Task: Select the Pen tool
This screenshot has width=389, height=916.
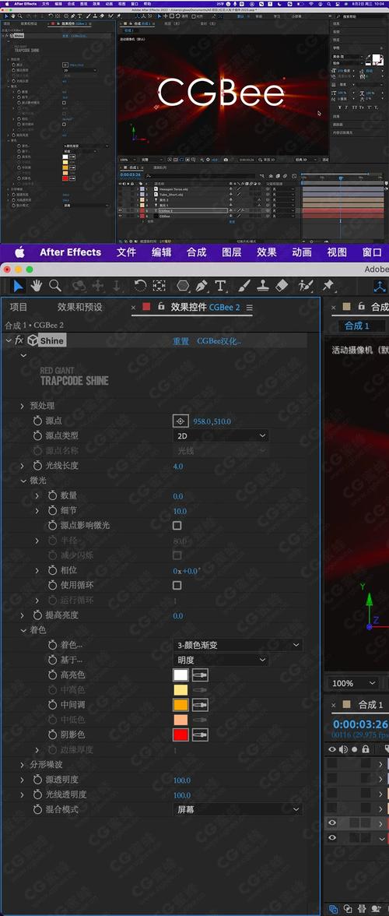Action: pos(202,285)
